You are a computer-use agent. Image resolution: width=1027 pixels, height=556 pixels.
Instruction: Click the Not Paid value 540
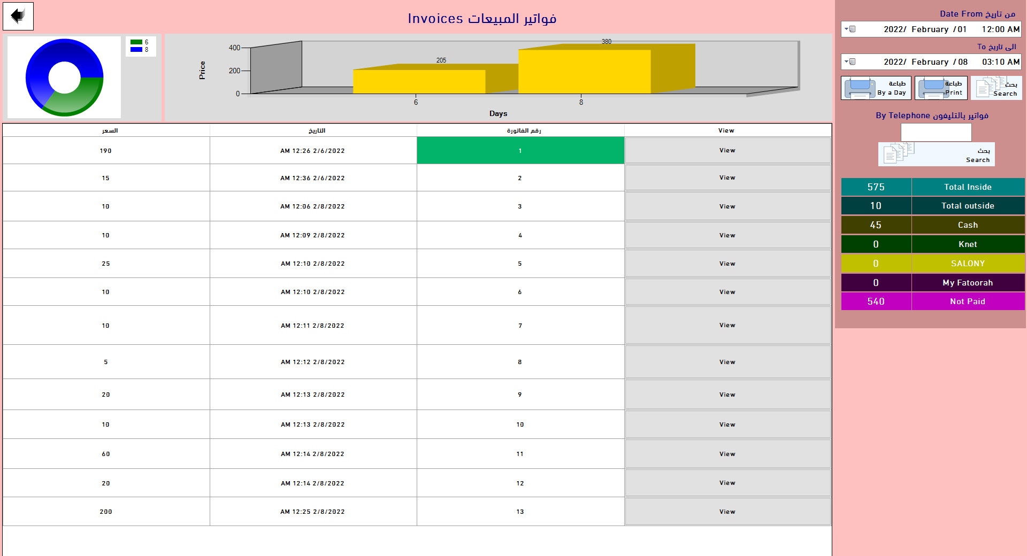(876, 302)
